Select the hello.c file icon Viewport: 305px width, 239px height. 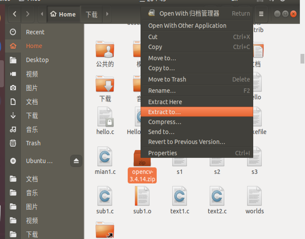pos(105,117)
